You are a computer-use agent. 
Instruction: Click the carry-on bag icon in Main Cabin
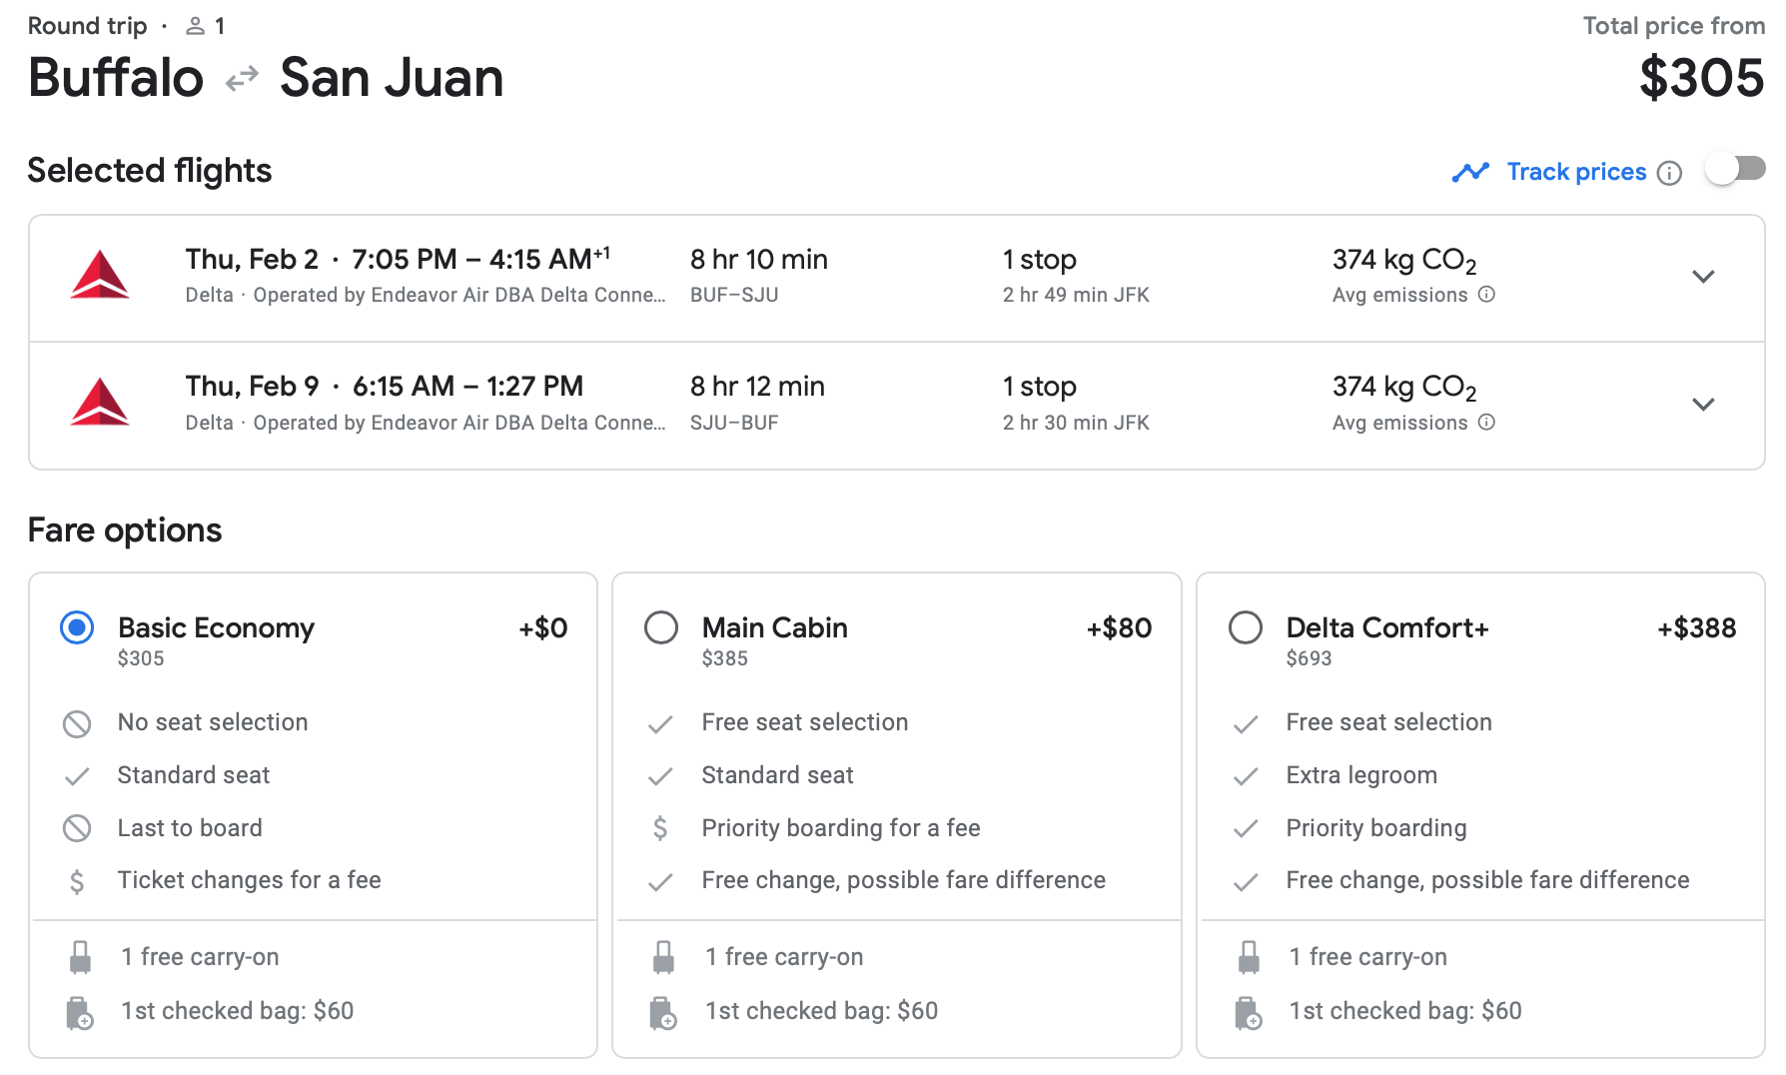[x=663, y=957]
